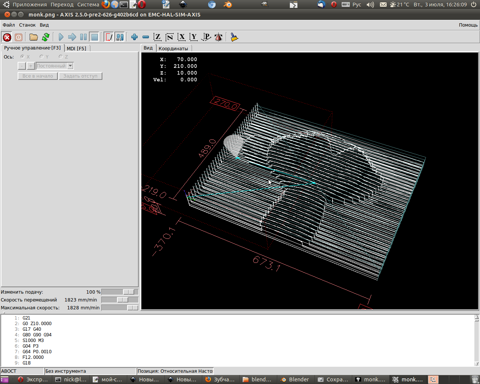This screenshot has width=480, height=384.
Task: Open the Станок menu
Action: pos(27,25)
